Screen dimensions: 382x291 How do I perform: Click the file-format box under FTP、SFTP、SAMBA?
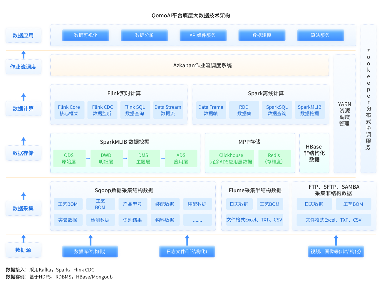334,220
